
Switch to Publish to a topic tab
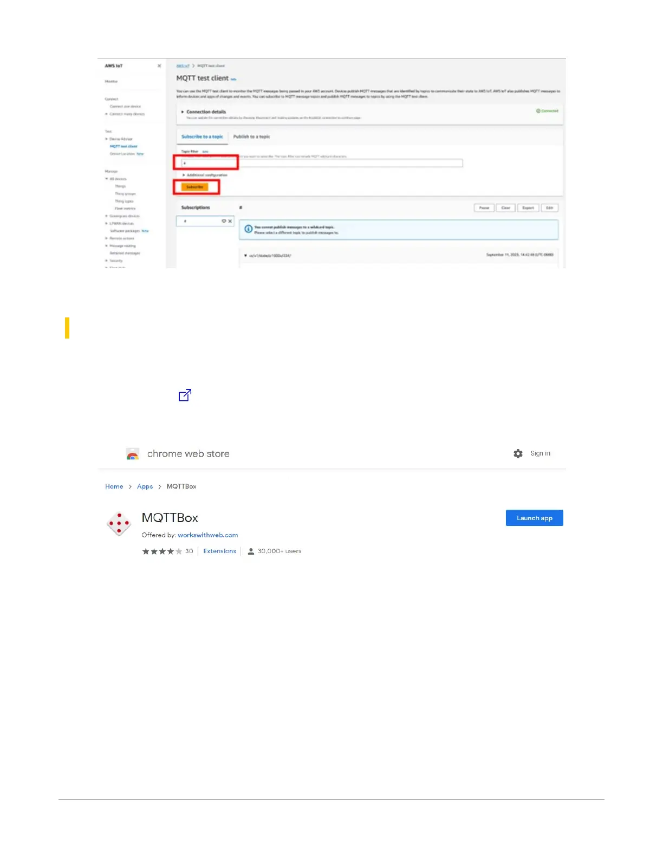pyautogui.click(x=251, y=136)
